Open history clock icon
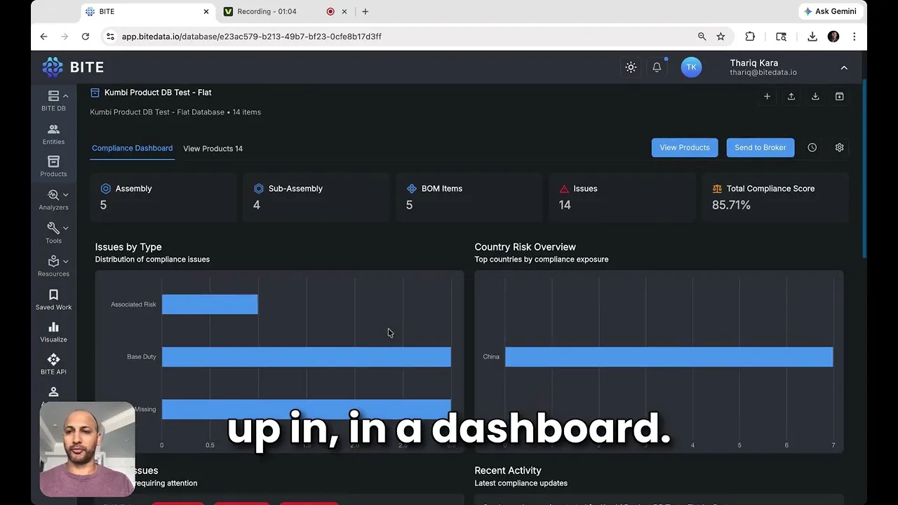Viewport: 898px width, 505px height. [812, 147]
